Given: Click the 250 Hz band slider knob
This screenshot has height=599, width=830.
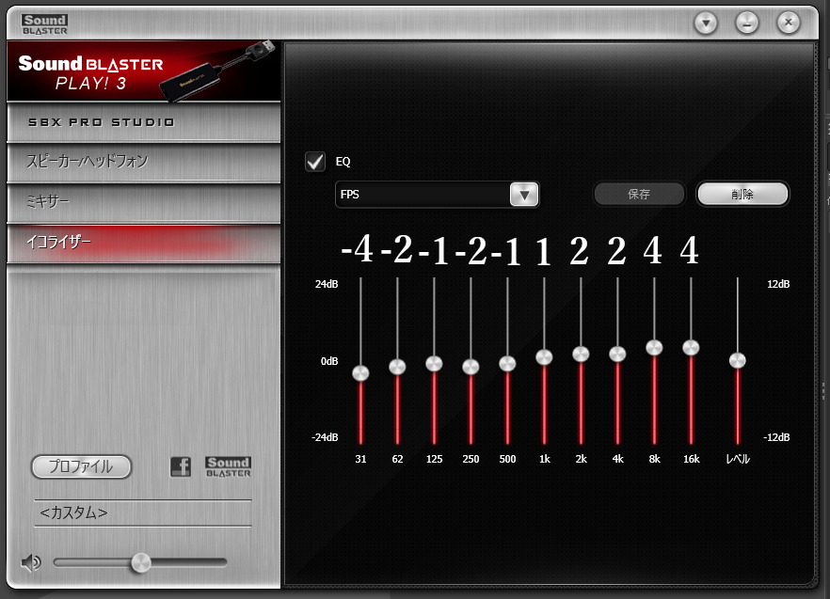Looking at the screenshot, I should click(471, 367).
